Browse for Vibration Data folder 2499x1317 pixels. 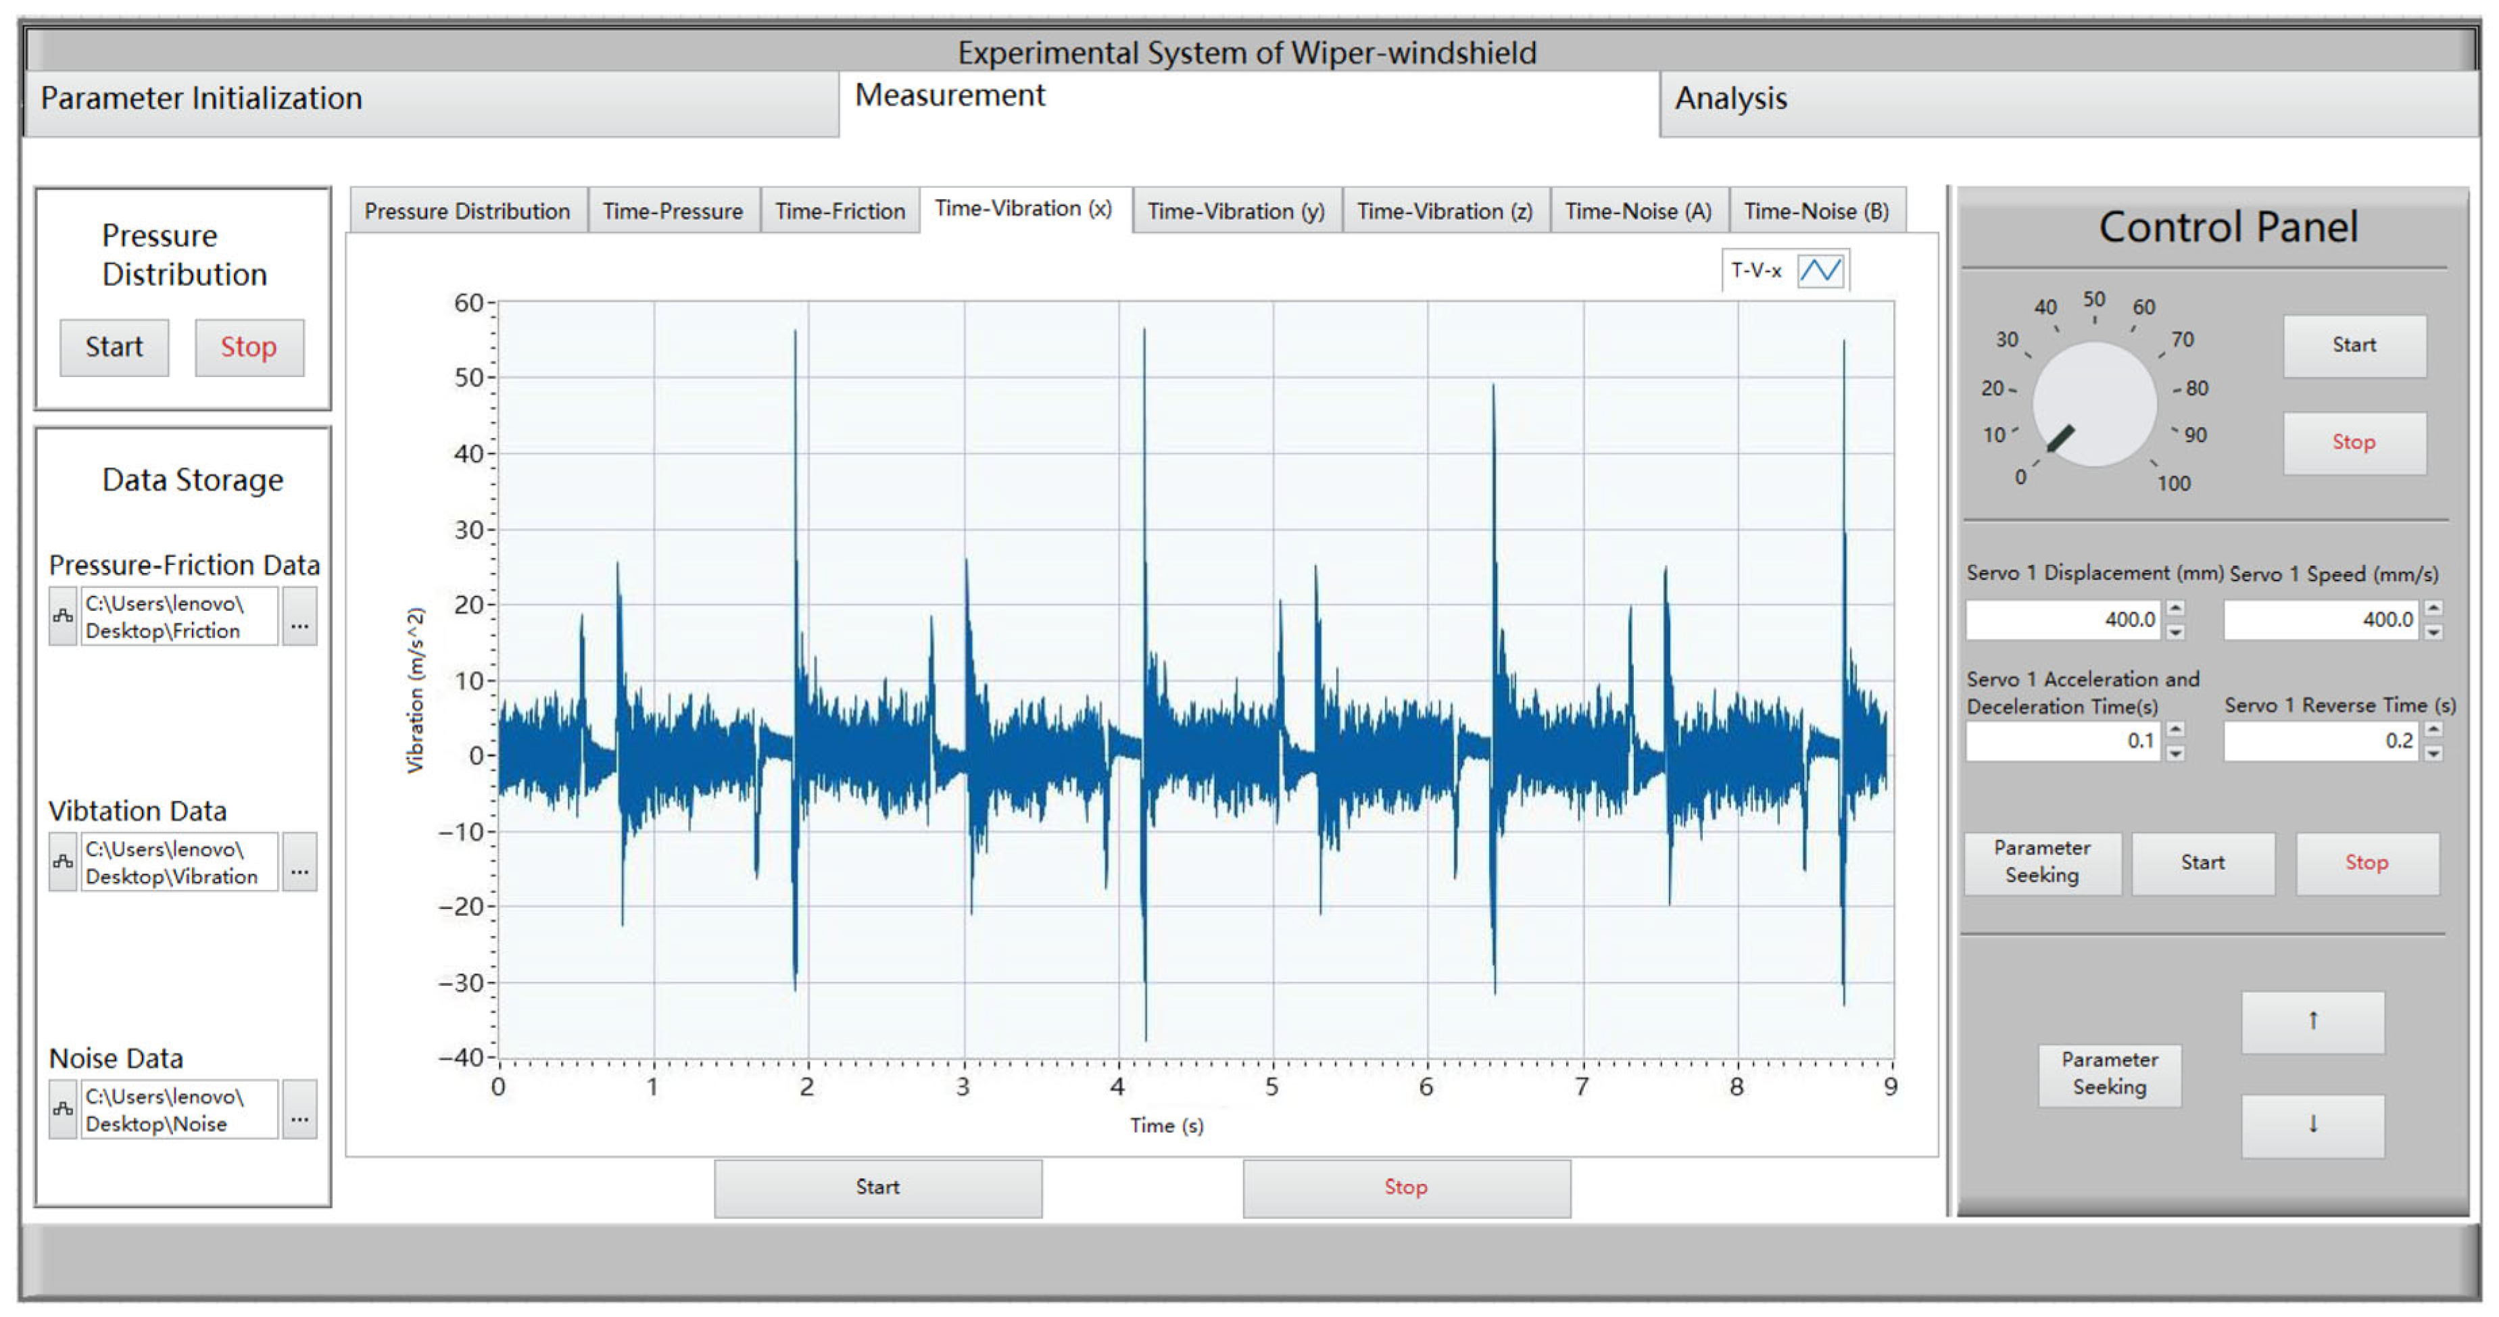click(x=299, y=862)
